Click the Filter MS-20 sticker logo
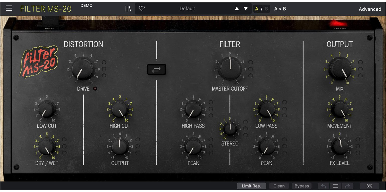 click(39, 61)
